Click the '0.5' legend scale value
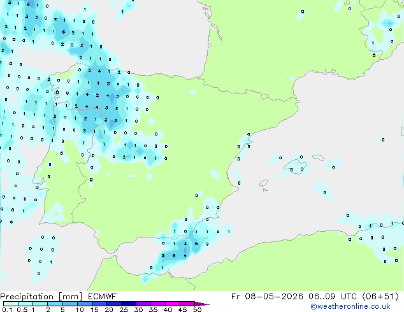Screen dimensions: 404x312 (x=22, y=309)
